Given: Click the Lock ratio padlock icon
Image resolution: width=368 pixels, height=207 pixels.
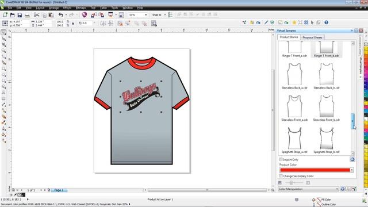Looking at the screenshot, I should point(73,23).
